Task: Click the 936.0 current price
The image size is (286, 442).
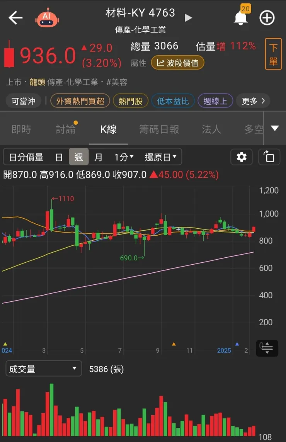Action: point(48,55)
